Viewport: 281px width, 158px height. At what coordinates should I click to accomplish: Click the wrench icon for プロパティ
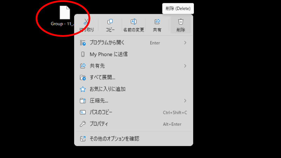[83, 124]
